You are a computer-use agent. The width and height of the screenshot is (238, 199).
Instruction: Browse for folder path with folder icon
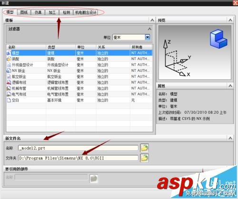pos(144,158)
